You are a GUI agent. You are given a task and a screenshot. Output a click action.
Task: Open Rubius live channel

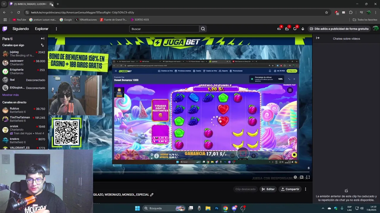pos(24,110)
